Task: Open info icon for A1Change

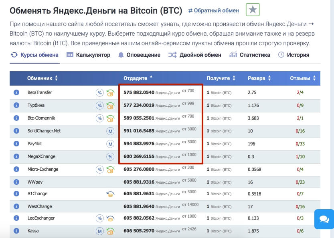Action: [x=16, y=194]
